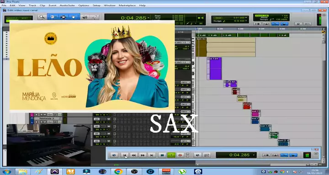Toggle GEN MTC button in transport
This screenshot has height=175, width=329.
[207, 155]
